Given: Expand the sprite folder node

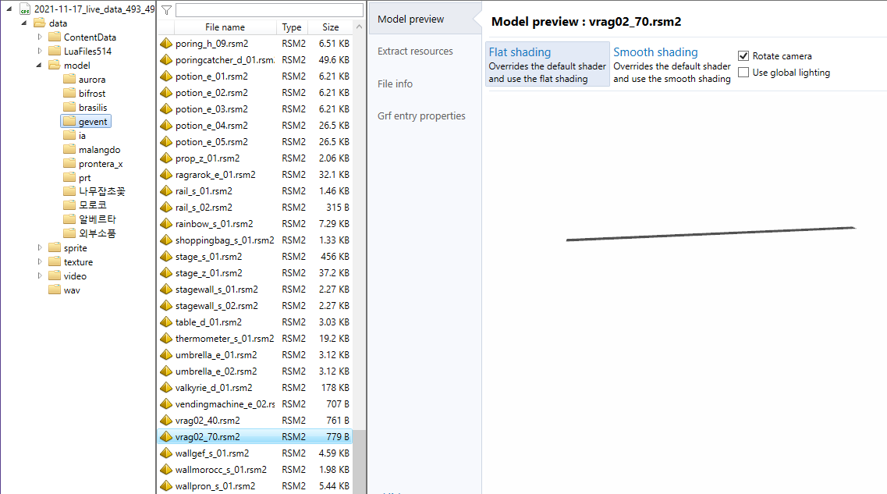Looking at the screenshot, I should click(x=39, y=247).
